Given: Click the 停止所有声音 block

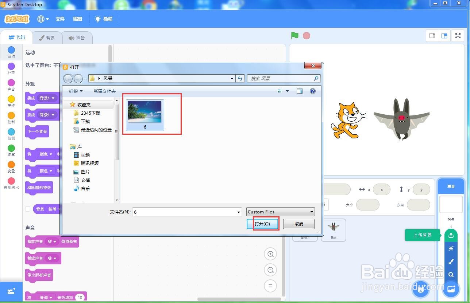Looking at the screenshot, I should click(39, 275).
